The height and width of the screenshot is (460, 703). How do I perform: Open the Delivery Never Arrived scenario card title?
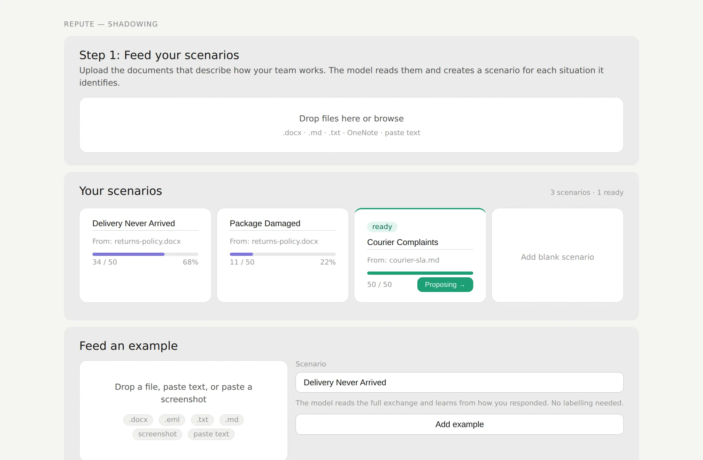pos(145,223)
